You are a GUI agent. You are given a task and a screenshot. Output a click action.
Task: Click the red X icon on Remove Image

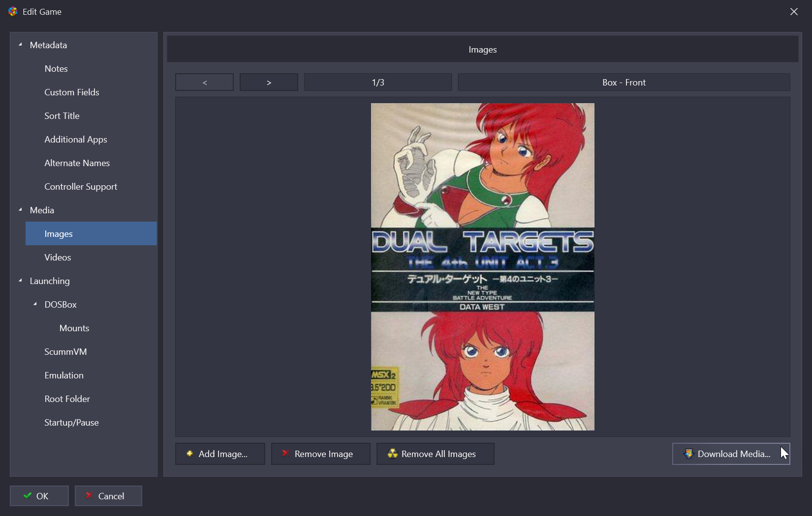(285, 453)
